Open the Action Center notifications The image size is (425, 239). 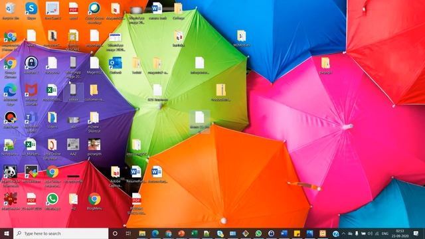click(x=416, y=233)
